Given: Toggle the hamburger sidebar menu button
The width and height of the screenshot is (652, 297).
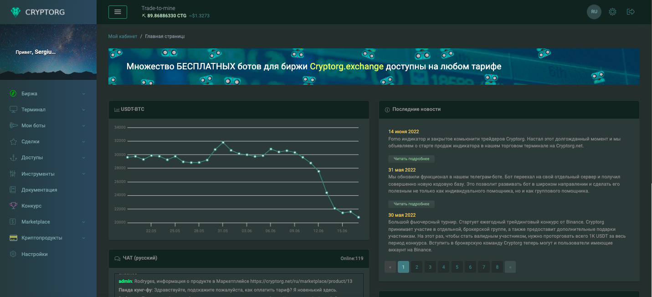Looking at the screenshot, I should coord(118,12).
